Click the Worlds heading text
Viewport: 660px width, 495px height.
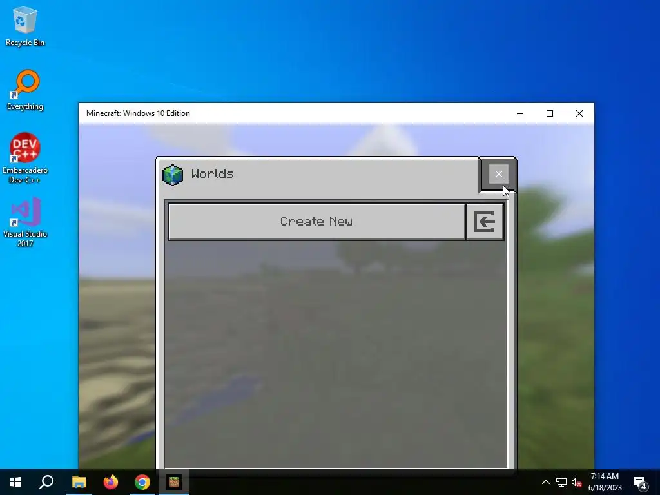coord(212,174)
